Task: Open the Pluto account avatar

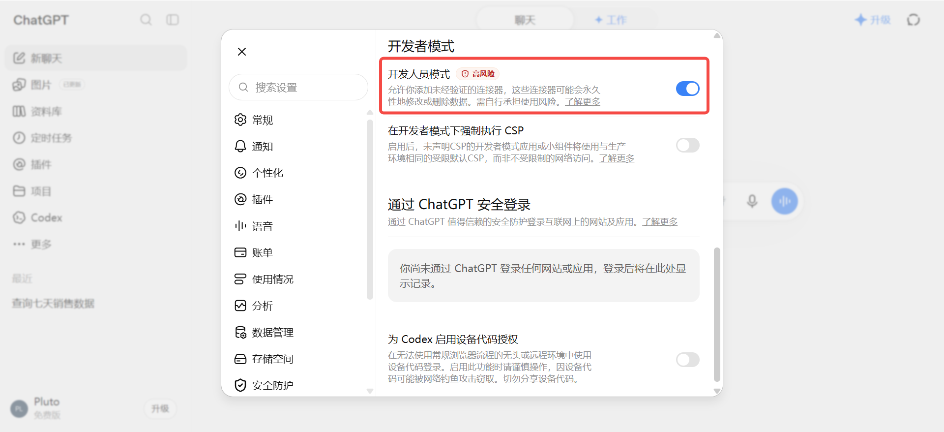Action: [x=19, y=408]
